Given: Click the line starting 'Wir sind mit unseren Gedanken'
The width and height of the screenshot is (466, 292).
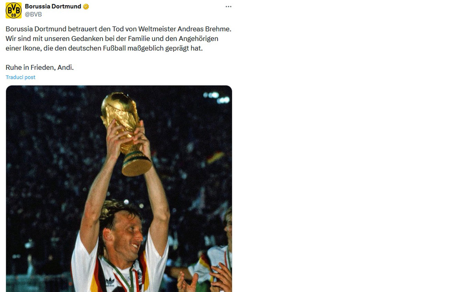Looking at the screenshot, I should point(112,39).
